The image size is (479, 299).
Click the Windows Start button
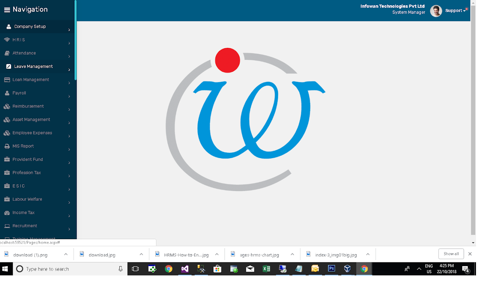6,269
